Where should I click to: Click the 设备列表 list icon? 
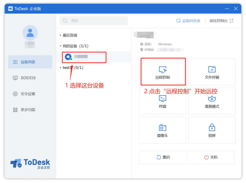click(x=15, y=62)
